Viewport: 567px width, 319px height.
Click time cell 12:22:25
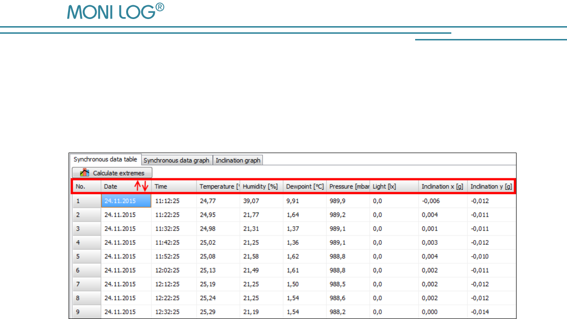(168, 298)
